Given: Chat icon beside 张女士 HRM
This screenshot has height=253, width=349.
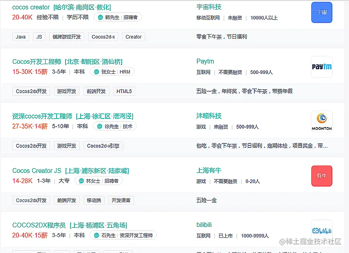Looking at the screenshot, I should pyautogui.click(x=97, y=72).
